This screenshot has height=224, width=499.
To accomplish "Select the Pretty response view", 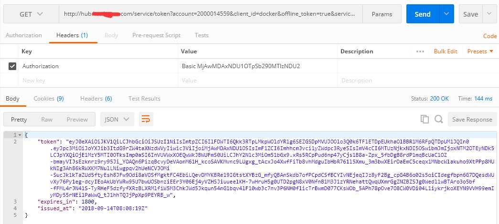I will point(19,119).
